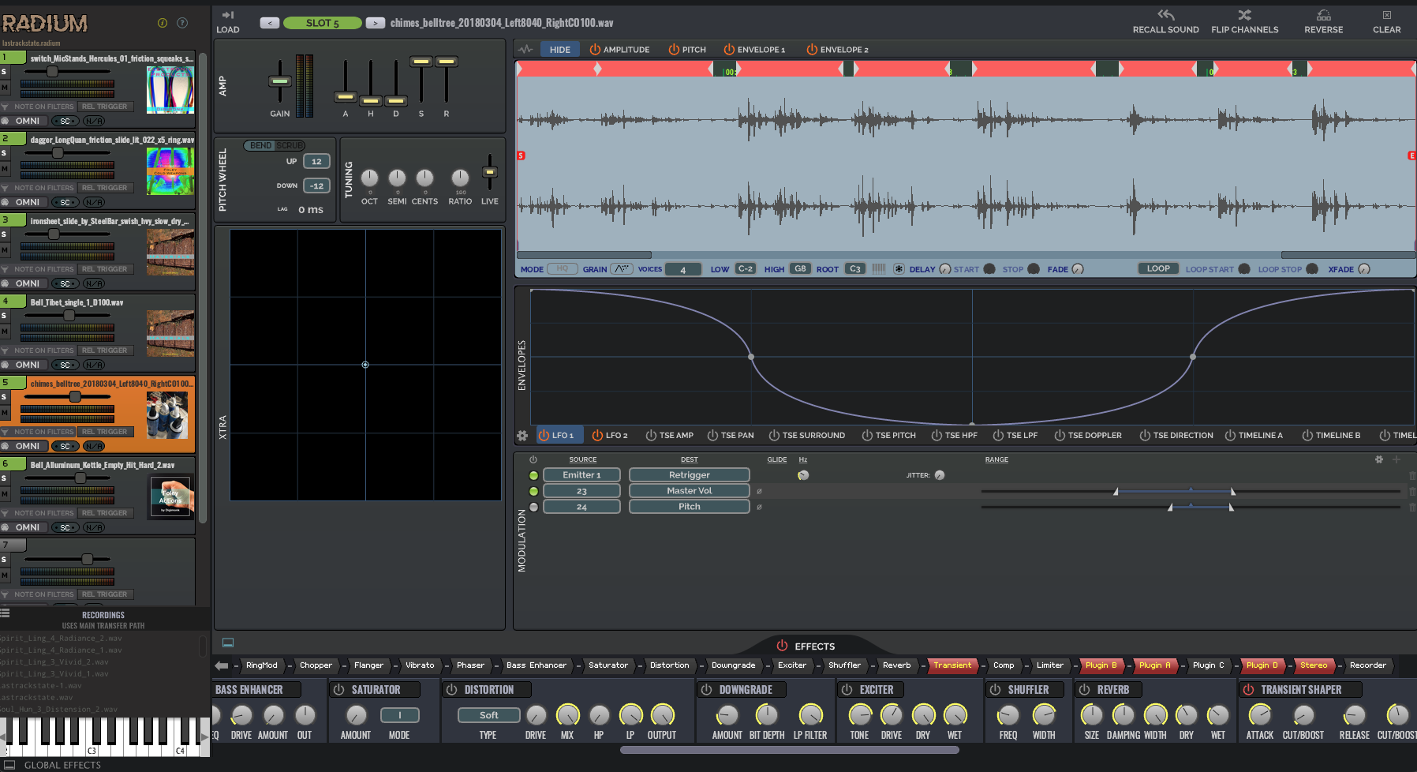Click the monitor icon below XTRA panel
Viewport: 1417px width, 772px height.
click(228, 643)
